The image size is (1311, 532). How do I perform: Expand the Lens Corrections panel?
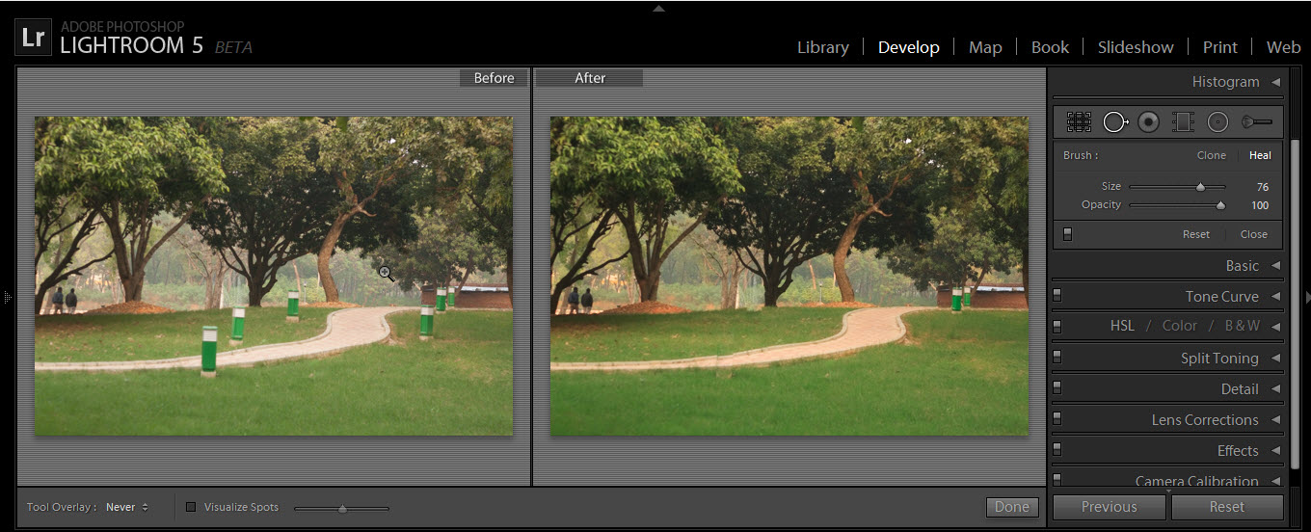[1275, 419]
